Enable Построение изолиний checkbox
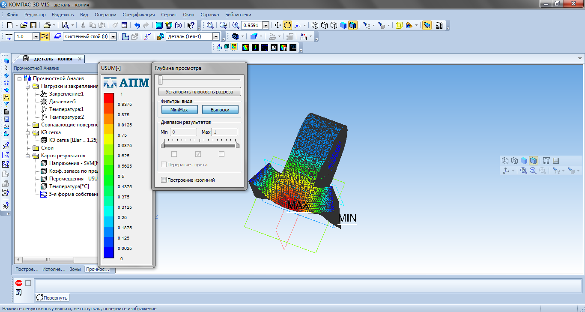This screenshot has width=585, height=312. coord(164,180)
